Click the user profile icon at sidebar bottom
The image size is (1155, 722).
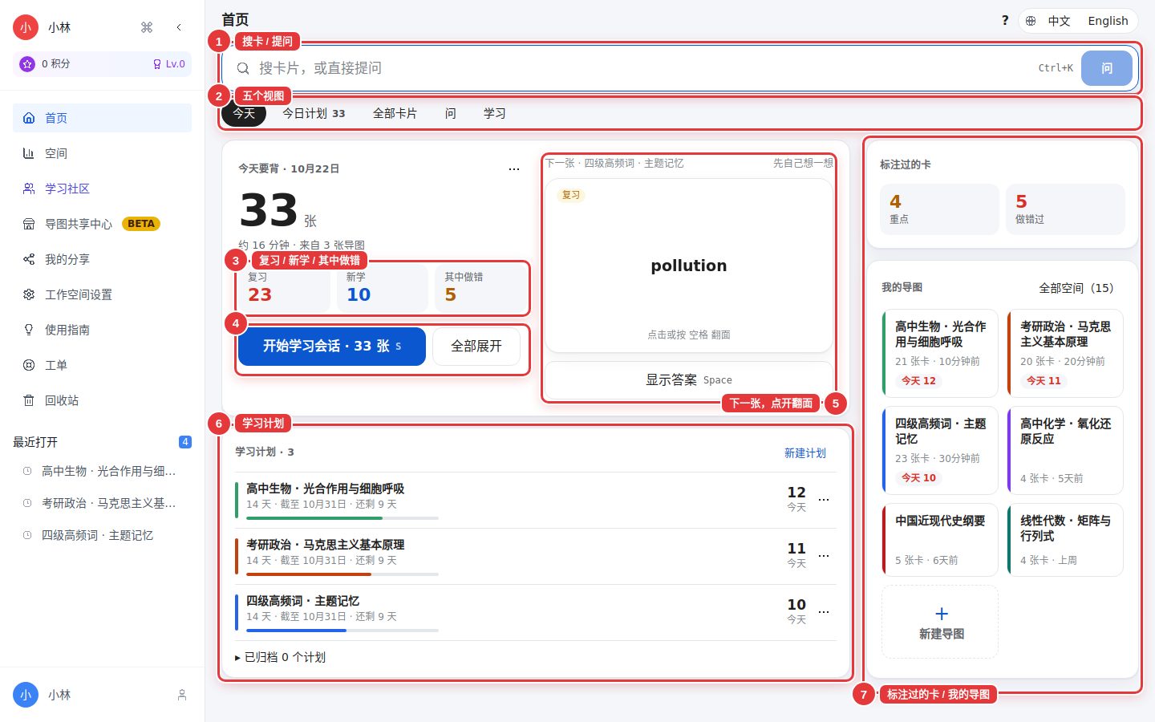[182, 695]
